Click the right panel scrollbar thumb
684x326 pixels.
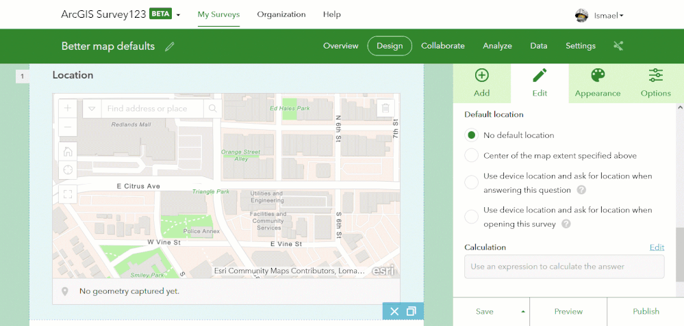click(680, 254)
